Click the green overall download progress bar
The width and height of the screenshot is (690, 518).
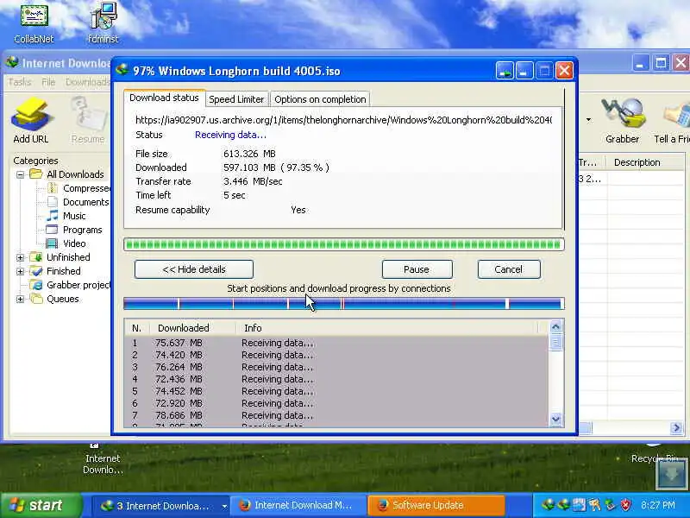[x=343, y=244]
